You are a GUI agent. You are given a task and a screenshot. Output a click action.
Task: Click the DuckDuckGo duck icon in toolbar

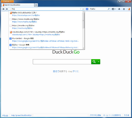point(129,9)
